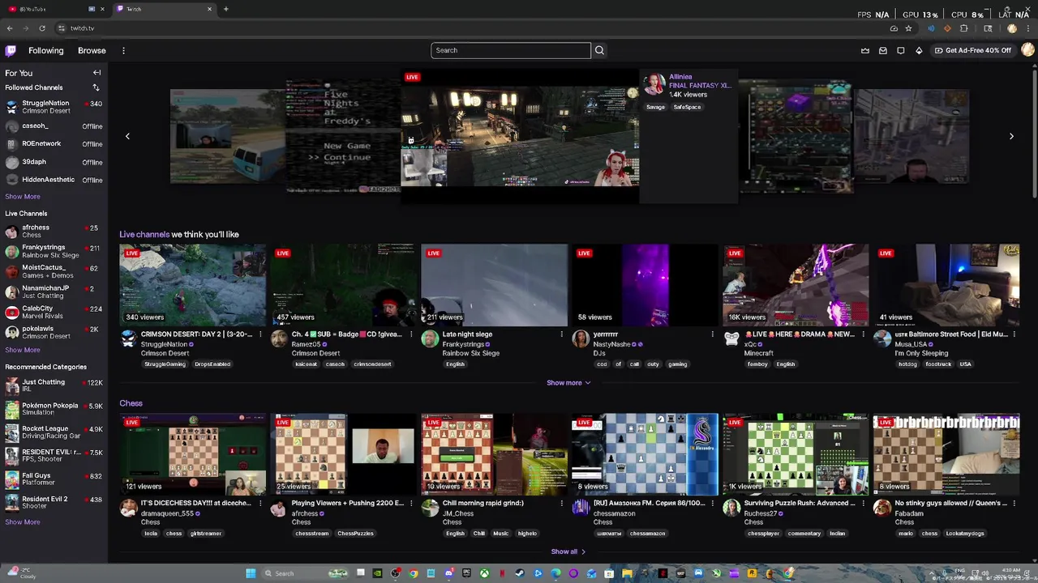Show more Followed Channels

tap(23, 197)
